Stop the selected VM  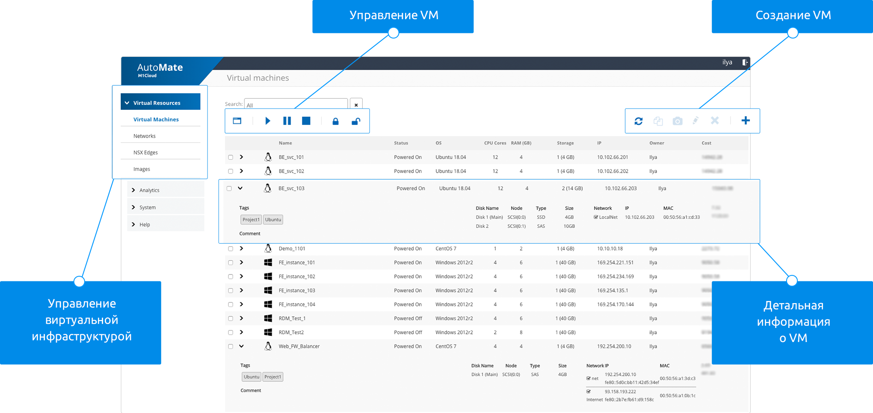pyautogui.click(x=306, y=121)
